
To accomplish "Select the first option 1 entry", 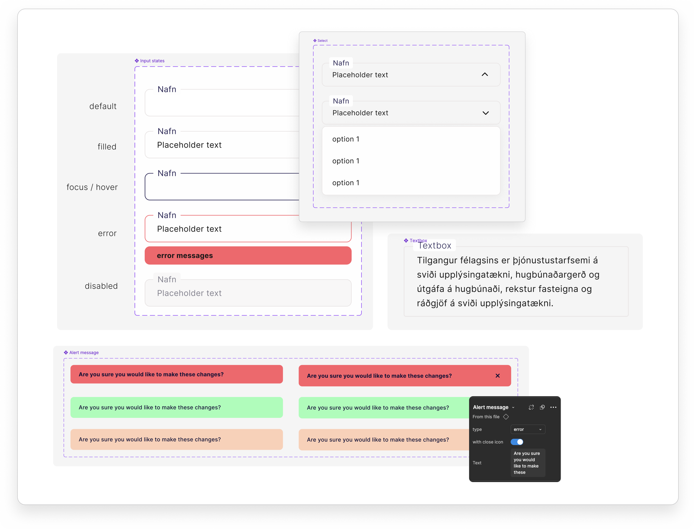I will tap(346, 139).
